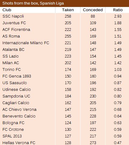
Task: Select Torino FC in the list
Action: pyautogui.click(x=11, y=70)
